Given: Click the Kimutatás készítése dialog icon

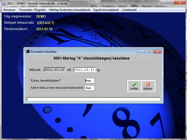Looking at the screenshot, I should (x=28, y=51).
